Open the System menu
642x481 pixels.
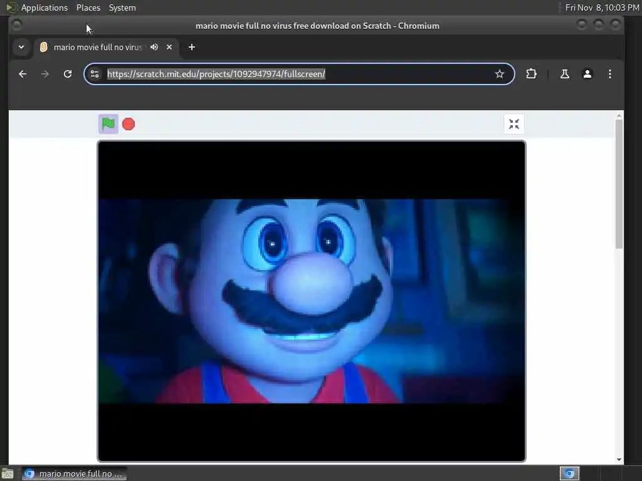point(122,8)
